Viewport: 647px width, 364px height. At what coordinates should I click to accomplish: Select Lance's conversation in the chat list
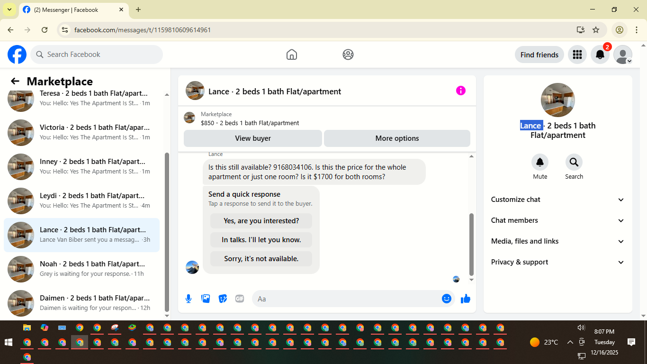tap(81, 235)
